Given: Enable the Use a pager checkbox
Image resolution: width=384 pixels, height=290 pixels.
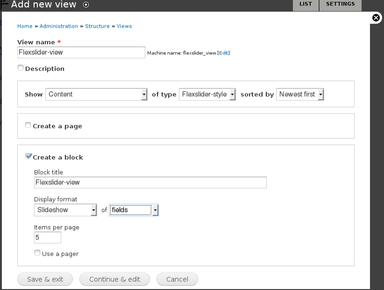Looking at the screenshot, I should [x=37, y=253].
